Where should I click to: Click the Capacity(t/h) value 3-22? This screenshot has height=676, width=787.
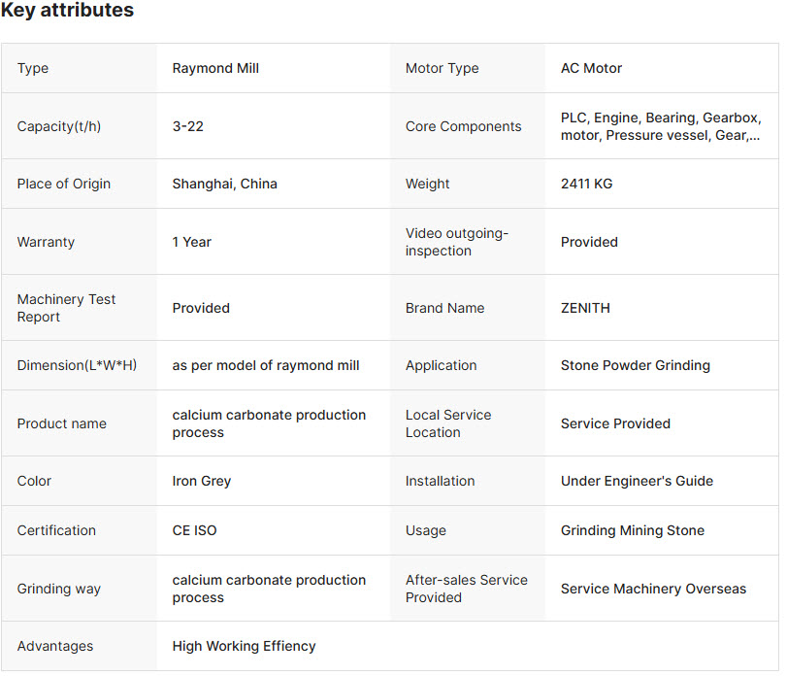coord(187,126)
